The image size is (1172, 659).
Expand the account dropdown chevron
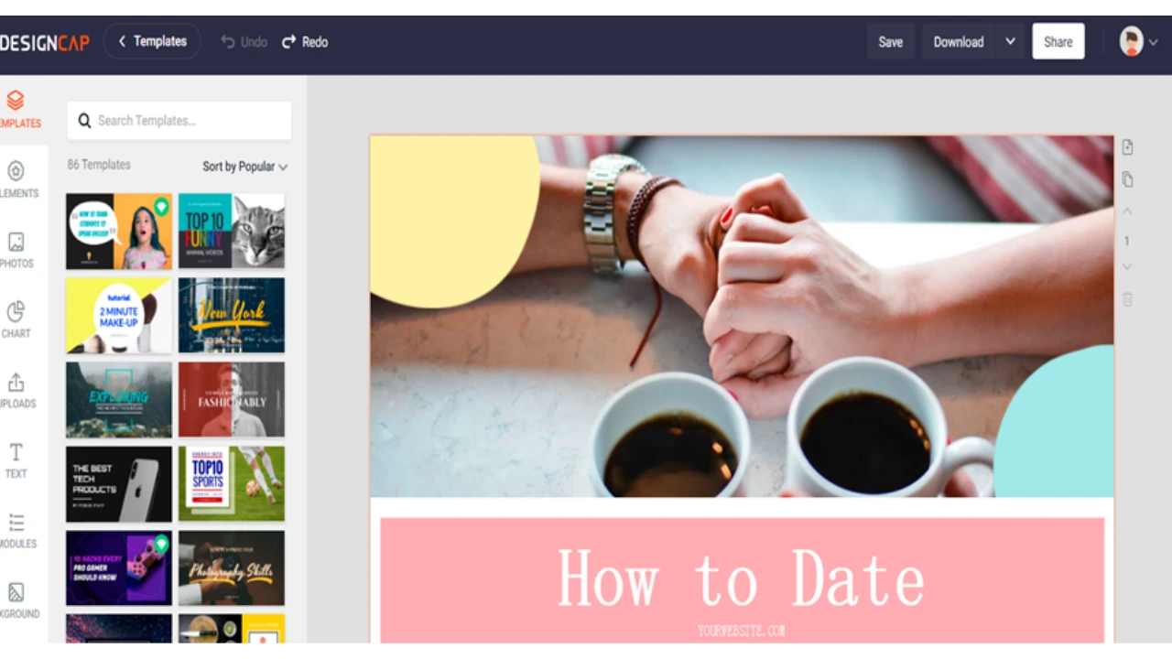1154,42
